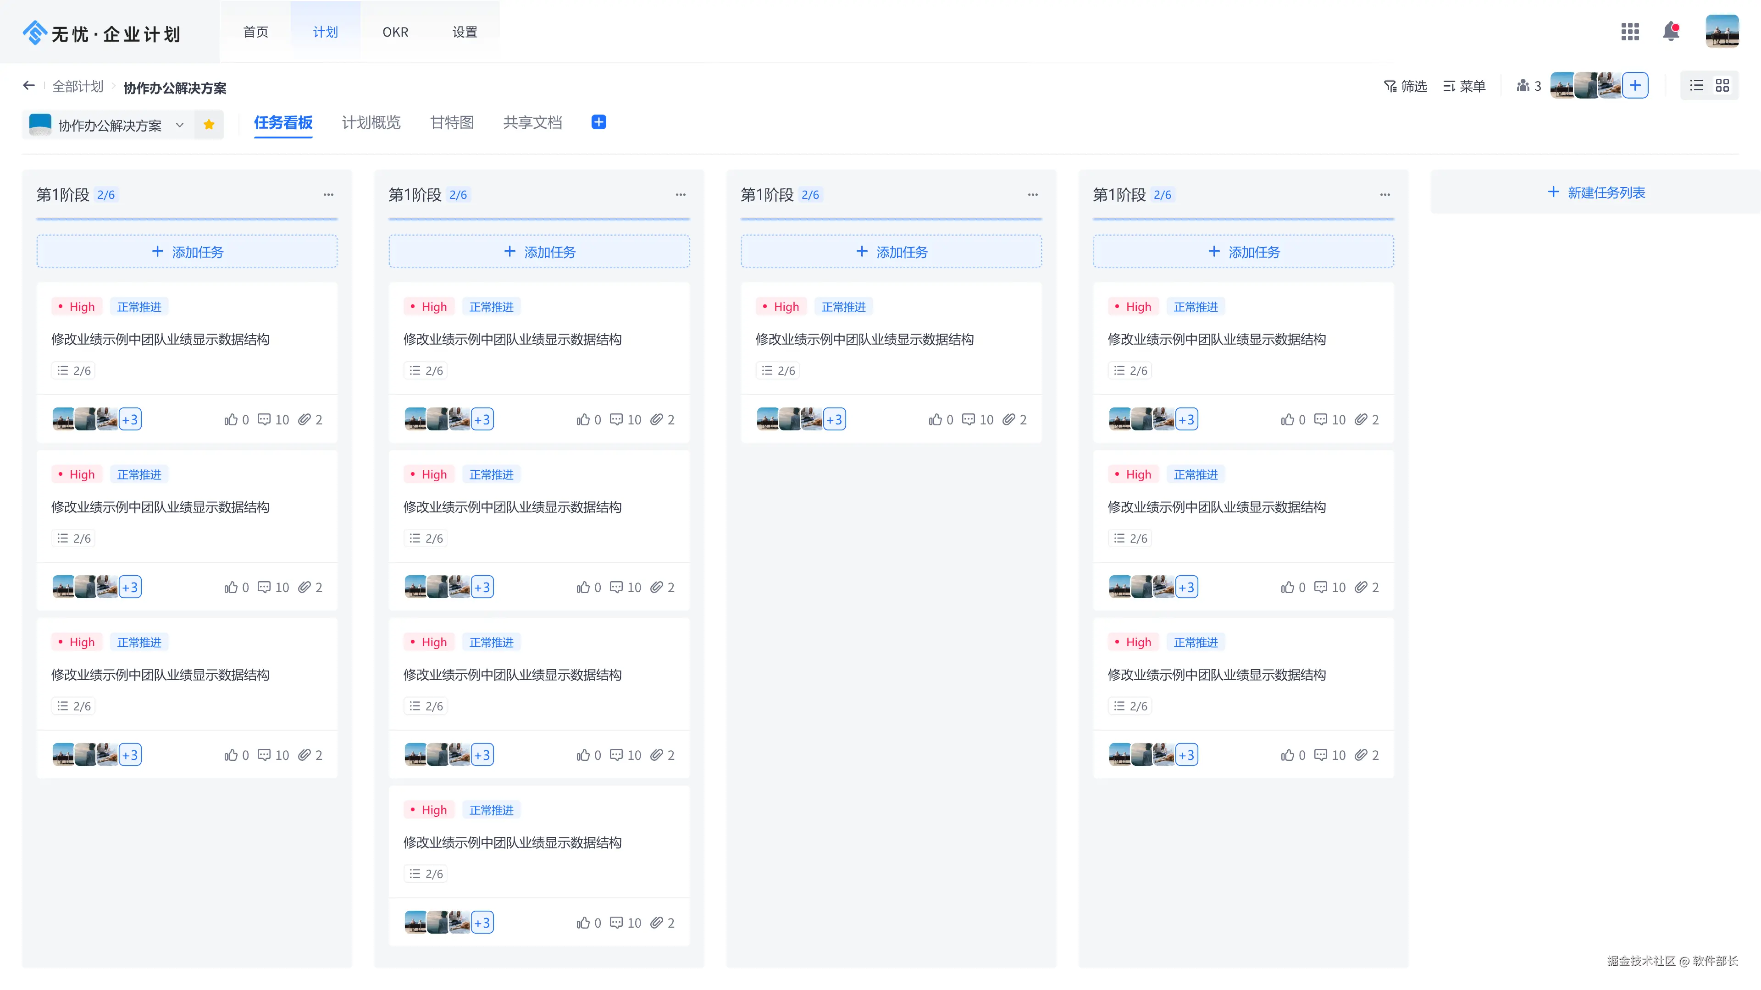Click the back arrow beside 全部计划
This screenshot has height=990, width=1761.
(29, 85)
